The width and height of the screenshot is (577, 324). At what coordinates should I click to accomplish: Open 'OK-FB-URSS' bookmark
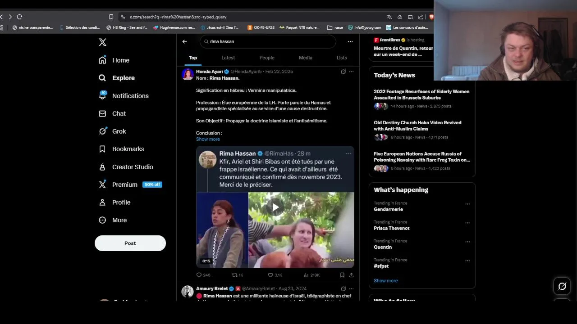261,27
